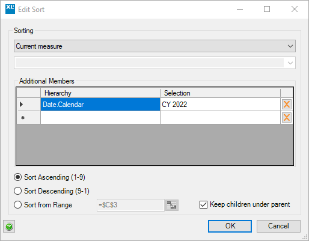Select Sort Ascending (1-9) radio button
The image size is (309, 241).
coord(17,177)
